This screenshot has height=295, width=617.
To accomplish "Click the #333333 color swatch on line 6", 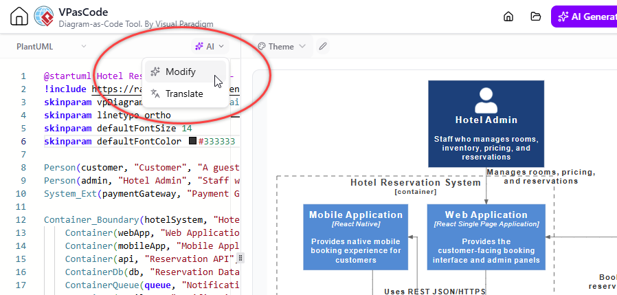I will (192, 140).
